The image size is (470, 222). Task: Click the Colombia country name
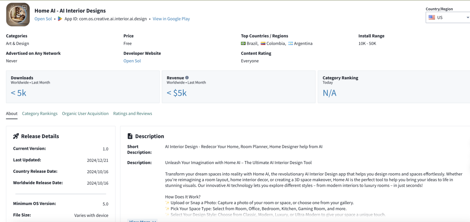pyautogui.click(x=276, y=44)
